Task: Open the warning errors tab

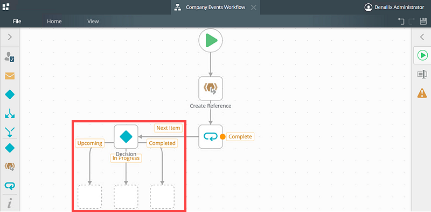Action: click(x=422, y=93)
